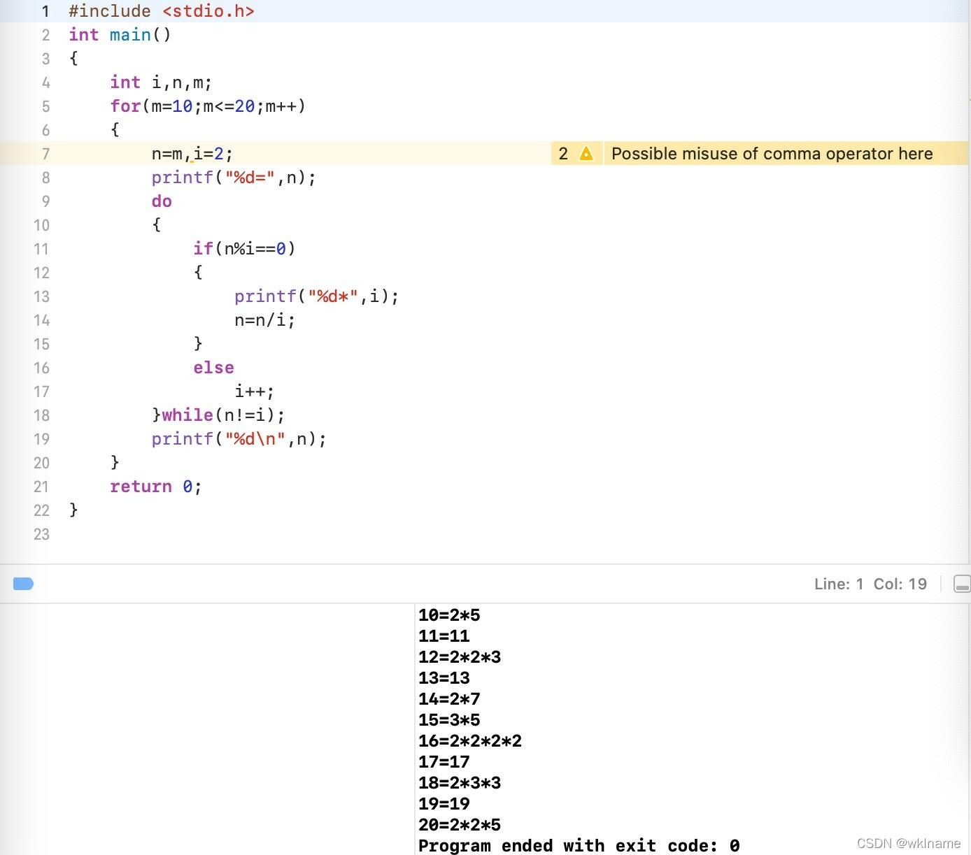Click the 'n=n/i;' statement

pyautogui.click(x=264, y=320)
